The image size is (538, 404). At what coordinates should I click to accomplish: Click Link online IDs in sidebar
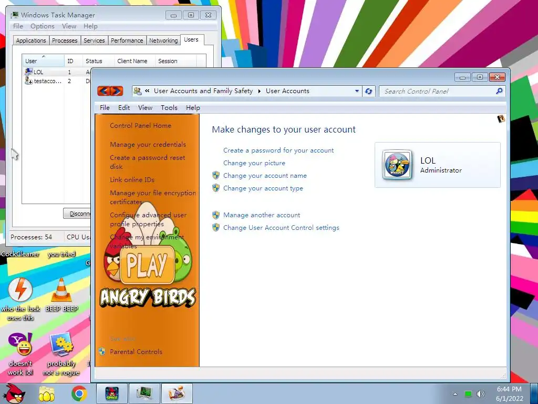point(132,180)
